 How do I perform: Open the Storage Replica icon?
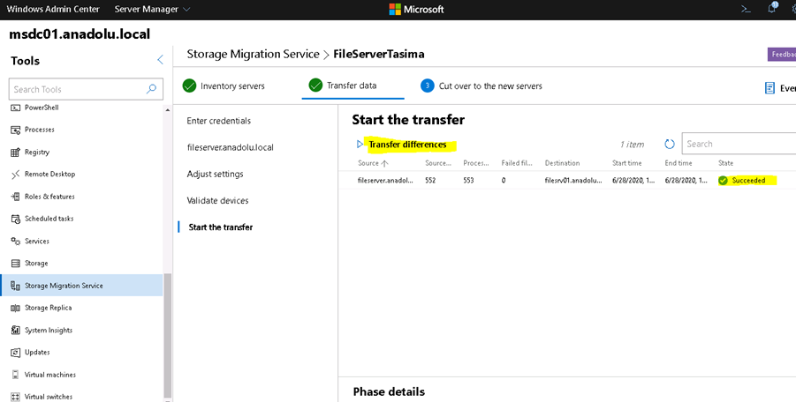pos(15,308)
